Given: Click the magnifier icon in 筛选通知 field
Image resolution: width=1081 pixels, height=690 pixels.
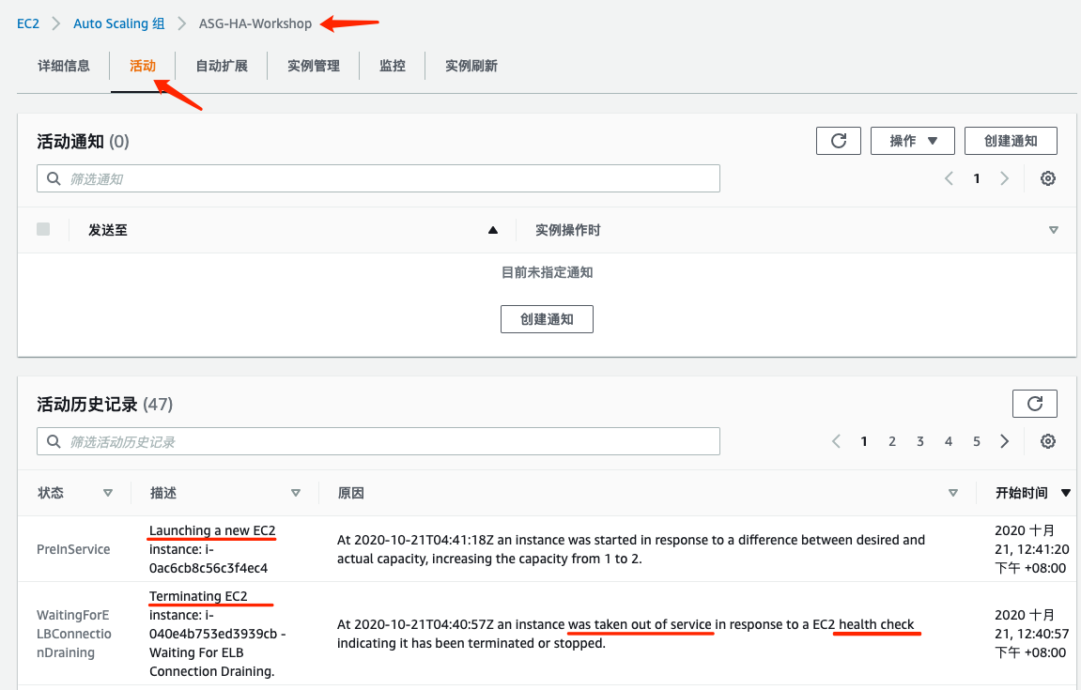Looking at the screenshot, I should (54, 177).
